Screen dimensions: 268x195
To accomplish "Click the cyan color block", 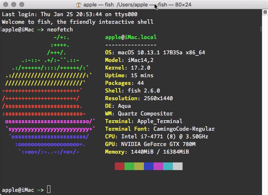I will click(168, 166).
